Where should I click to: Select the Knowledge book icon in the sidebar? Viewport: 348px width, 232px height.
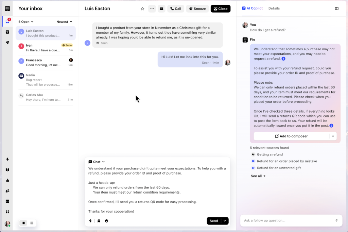click(7, 170)
